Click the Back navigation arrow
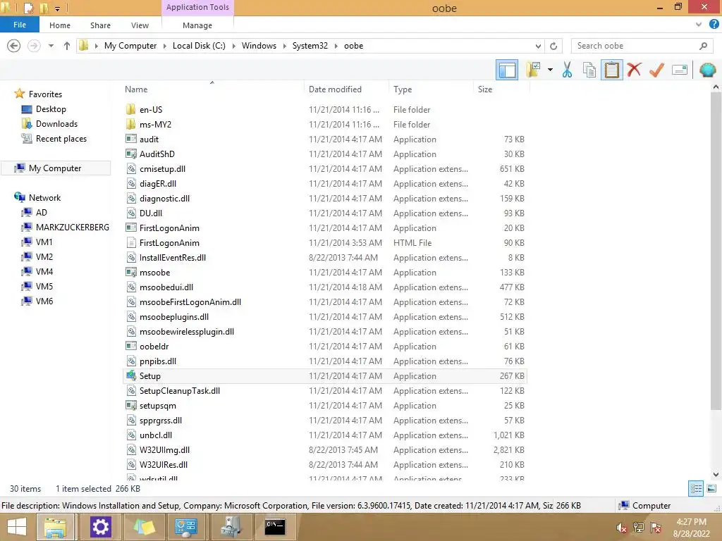Screen dimensions: 722x541 (x=14, y=46)
